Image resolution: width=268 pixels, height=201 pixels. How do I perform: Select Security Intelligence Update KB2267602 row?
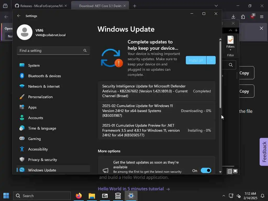(x=157, y=91)
